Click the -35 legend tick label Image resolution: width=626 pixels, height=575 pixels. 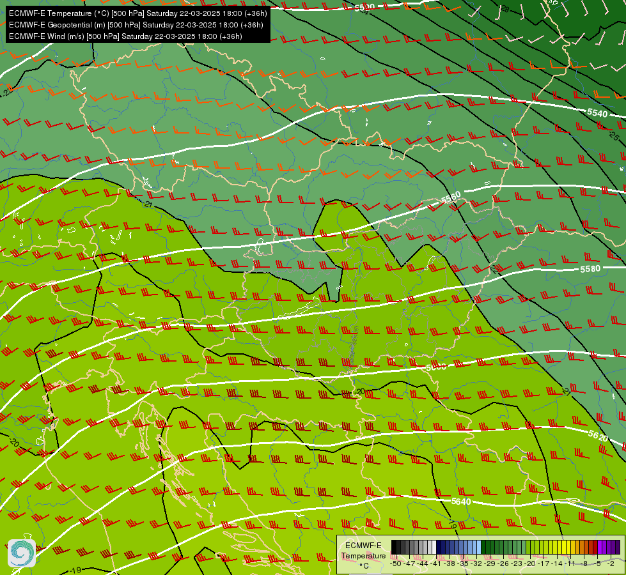pyautogui.click(x=463, y=563)
